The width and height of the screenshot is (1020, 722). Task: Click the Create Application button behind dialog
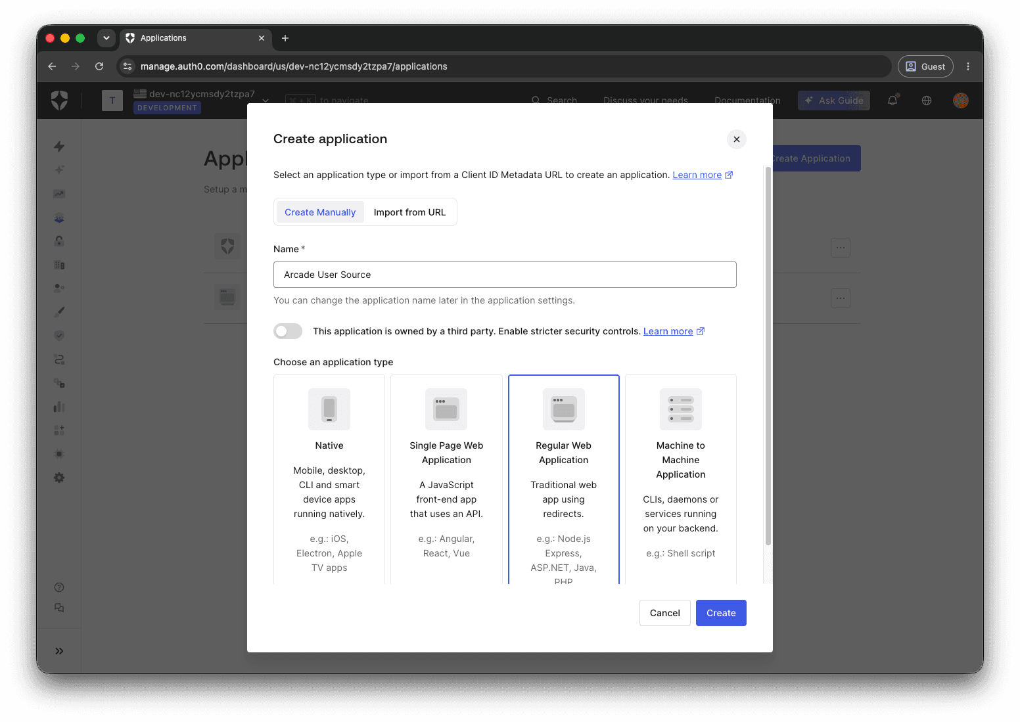(816, 158)
